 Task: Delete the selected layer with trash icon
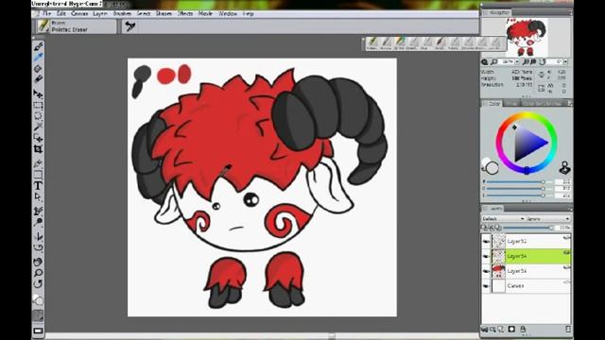(568, 330)
